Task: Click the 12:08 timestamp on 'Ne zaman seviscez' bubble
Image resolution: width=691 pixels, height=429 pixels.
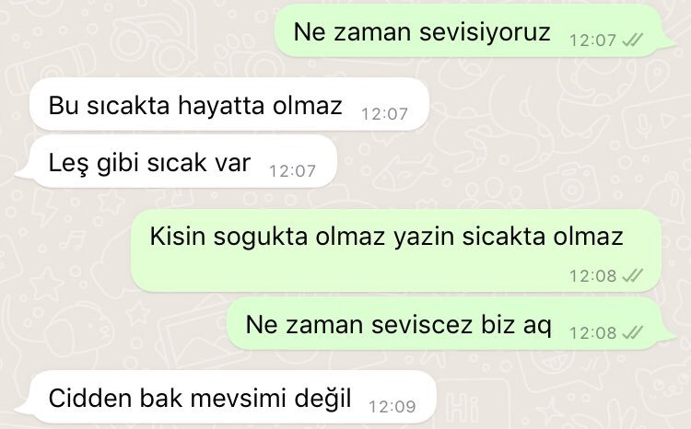Action: click(x=592, y=333)
